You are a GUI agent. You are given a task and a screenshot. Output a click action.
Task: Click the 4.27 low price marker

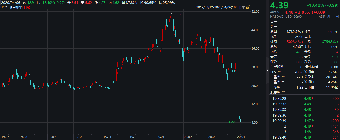[232, 122]
